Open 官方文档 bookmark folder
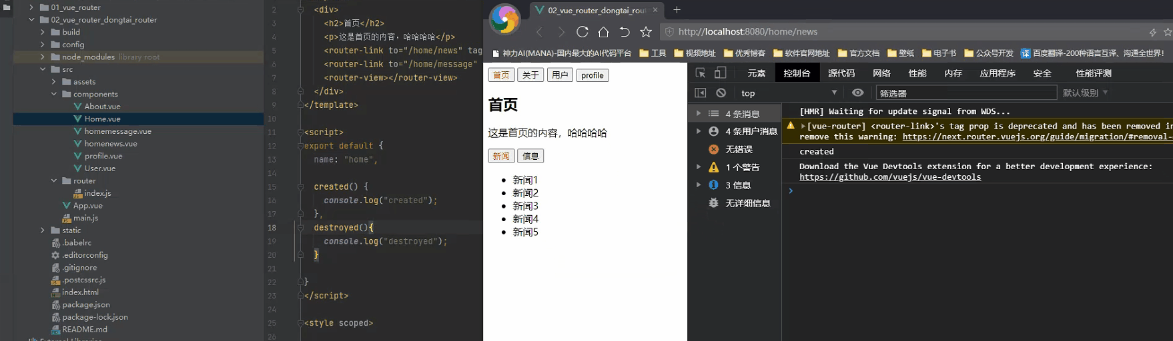The width and height of the screenshot is (1173, 341). click(858, 53)
